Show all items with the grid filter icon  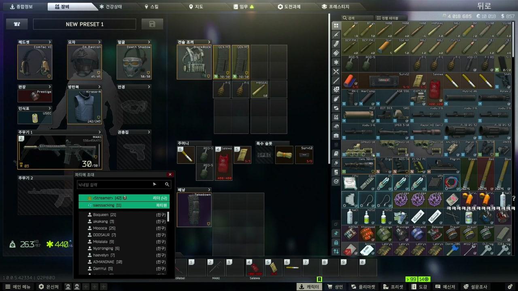336,26
